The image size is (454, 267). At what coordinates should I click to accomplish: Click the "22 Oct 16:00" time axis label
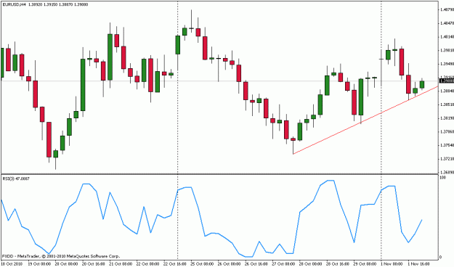click(x=175, y=264)
